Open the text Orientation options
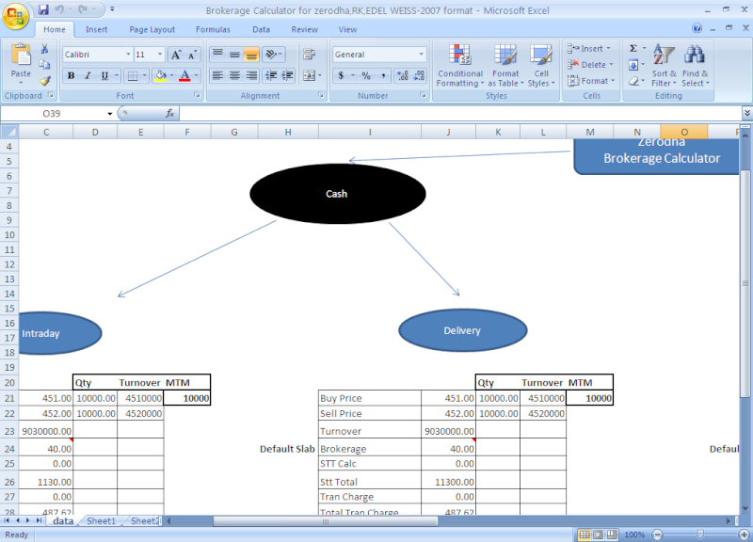 273,55
